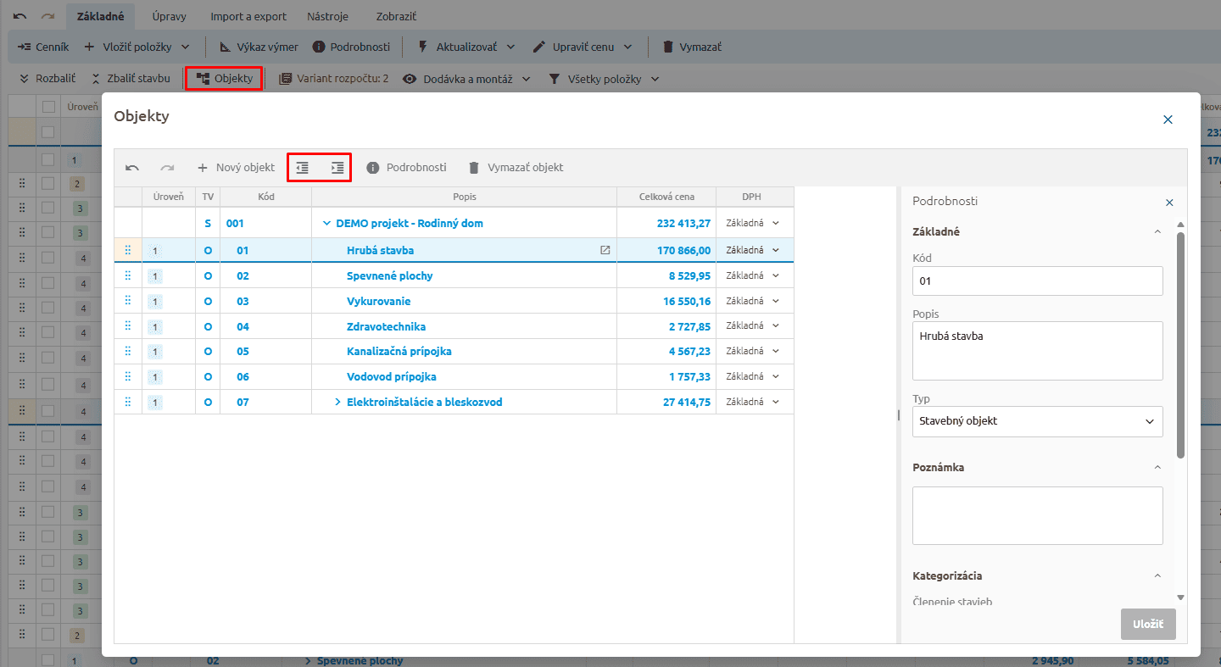The image size is (1221, 667).
Task: Select the Spevnené plochy object row
Action: 454,275
